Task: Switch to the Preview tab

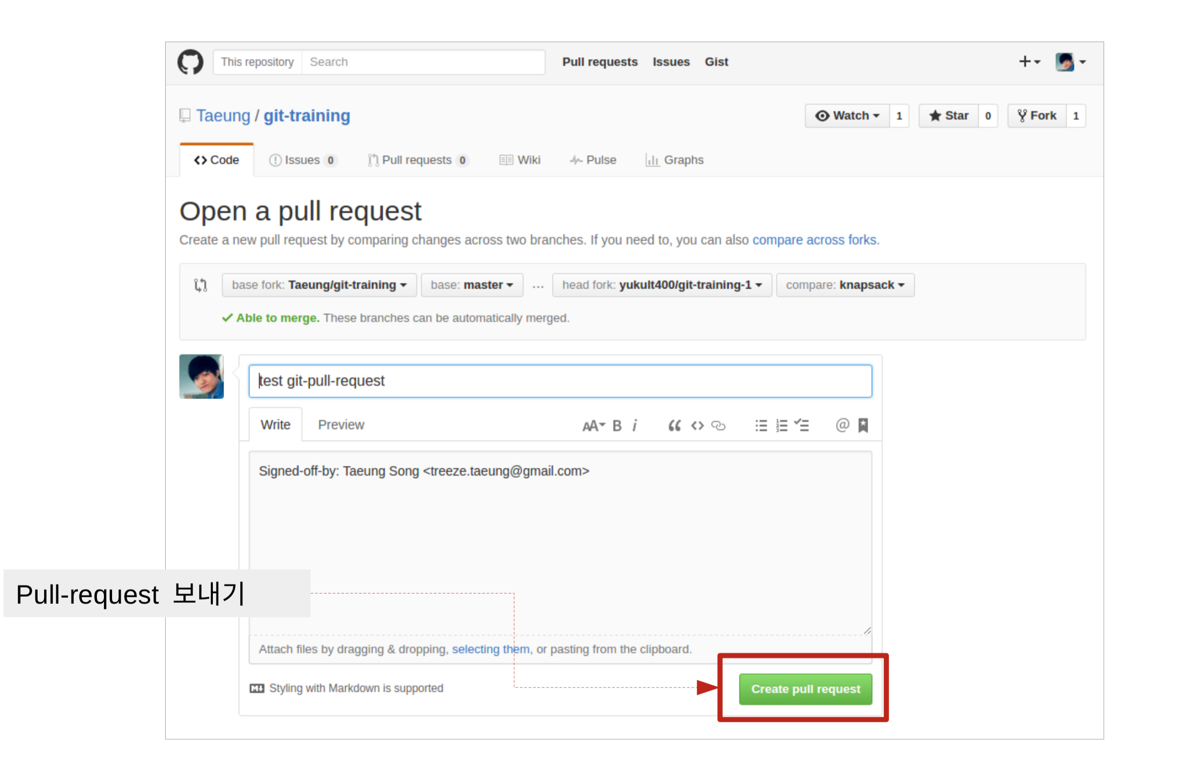Action: 341,424
